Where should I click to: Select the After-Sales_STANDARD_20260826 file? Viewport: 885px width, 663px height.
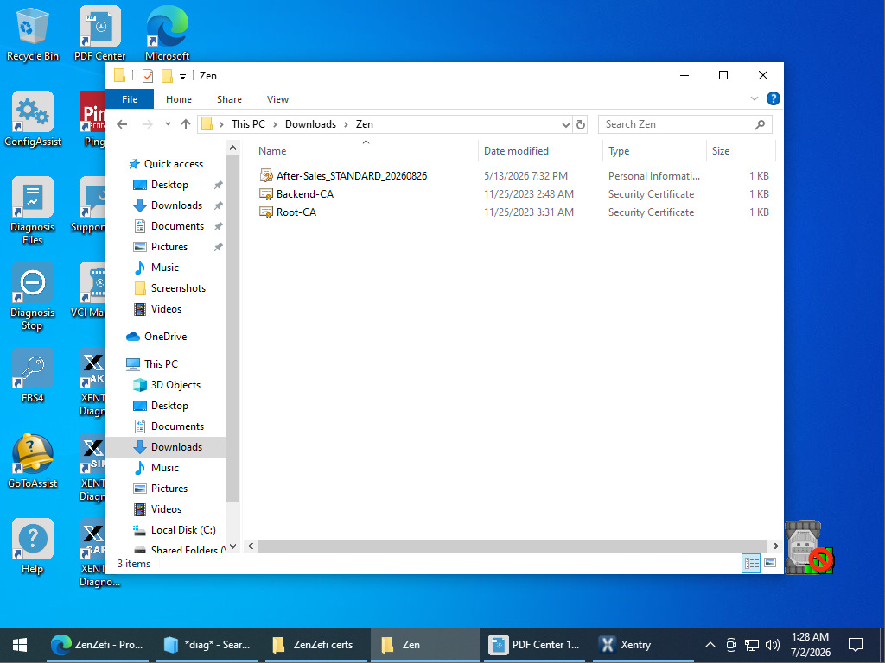pyautogui.click(x=351, y=176)
